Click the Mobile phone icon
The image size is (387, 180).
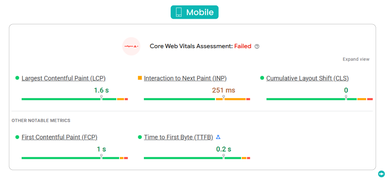[x=179, y=12]
